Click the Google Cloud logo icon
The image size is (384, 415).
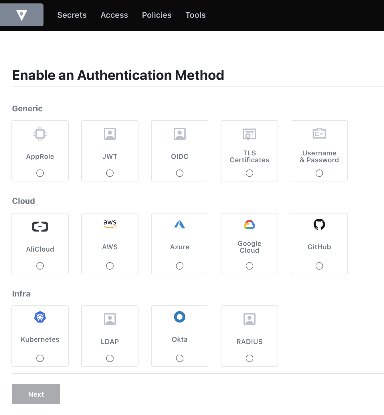click(250, 225)
